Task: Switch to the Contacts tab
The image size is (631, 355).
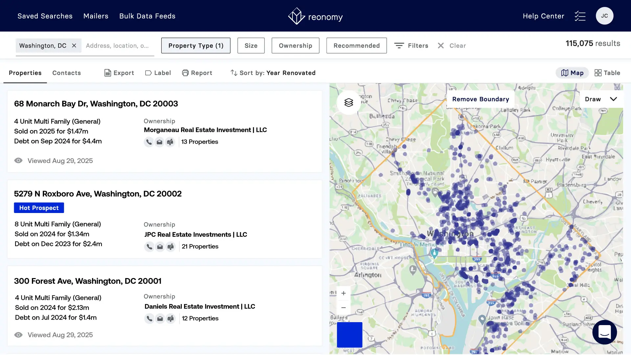Action: (x=66, y=73)
